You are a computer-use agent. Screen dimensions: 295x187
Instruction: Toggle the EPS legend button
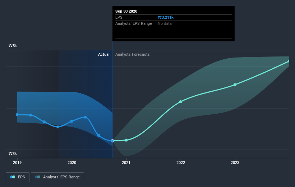point(18,177)
